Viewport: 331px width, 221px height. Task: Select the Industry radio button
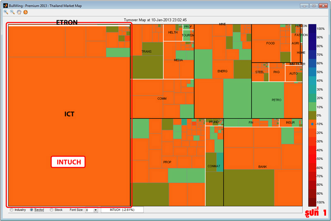coord(11,210)
